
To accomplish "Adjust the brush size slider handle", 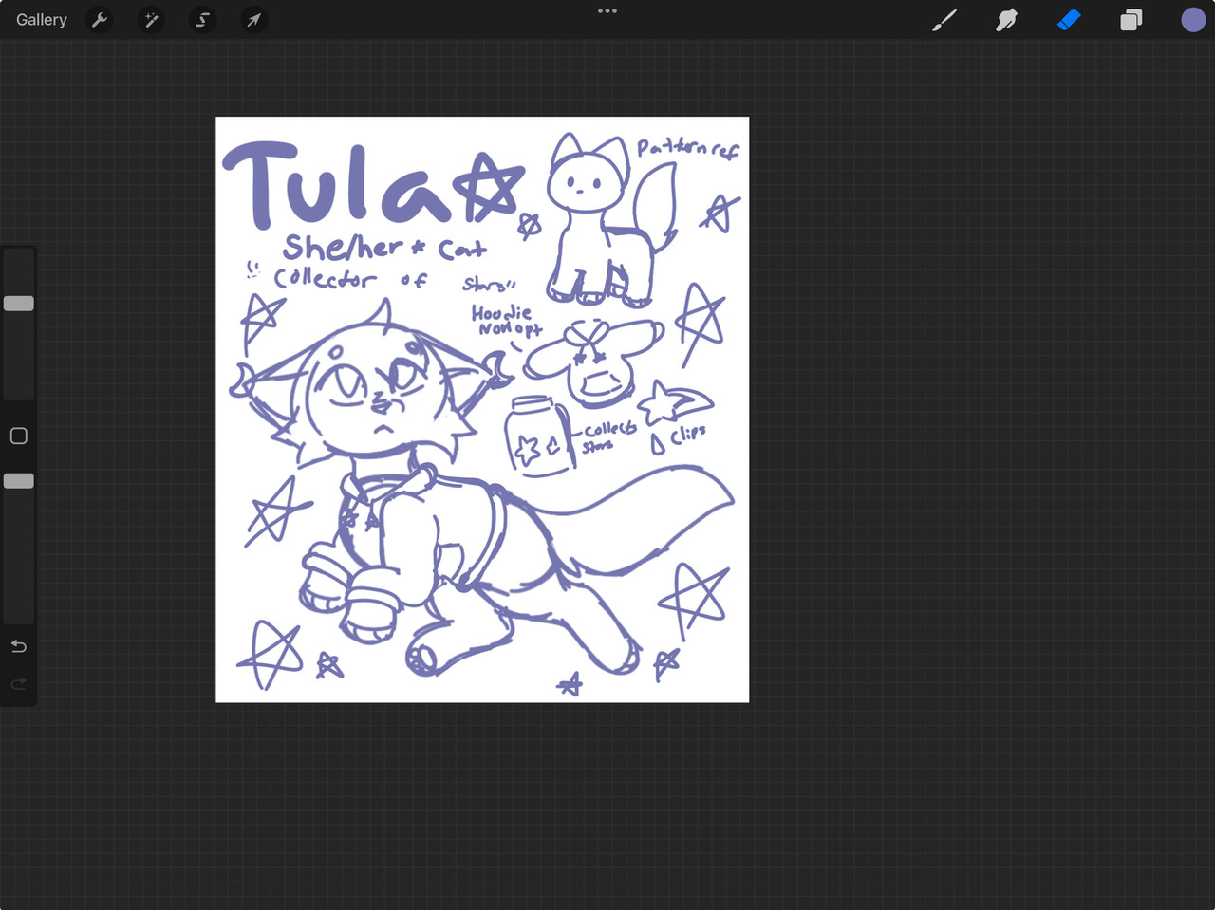I will pos(19,304).
